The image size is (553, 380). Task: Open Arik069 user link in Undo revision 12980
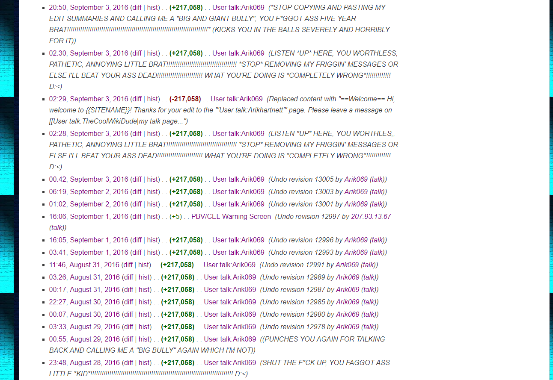point(348,314)
